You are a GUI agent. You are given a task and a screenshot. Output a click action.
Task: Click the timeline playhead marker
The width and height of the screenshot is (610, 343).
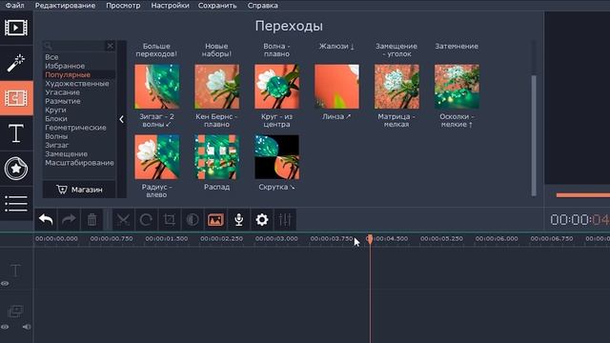pos(370,239)
